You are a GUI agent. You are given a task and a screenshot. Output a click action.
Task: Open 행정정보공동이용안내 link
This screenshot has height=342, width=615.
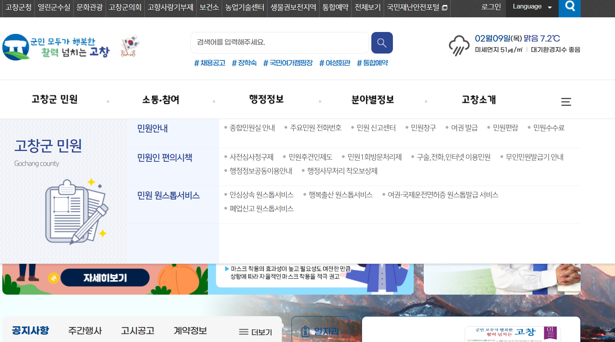(x=261, y=171)
